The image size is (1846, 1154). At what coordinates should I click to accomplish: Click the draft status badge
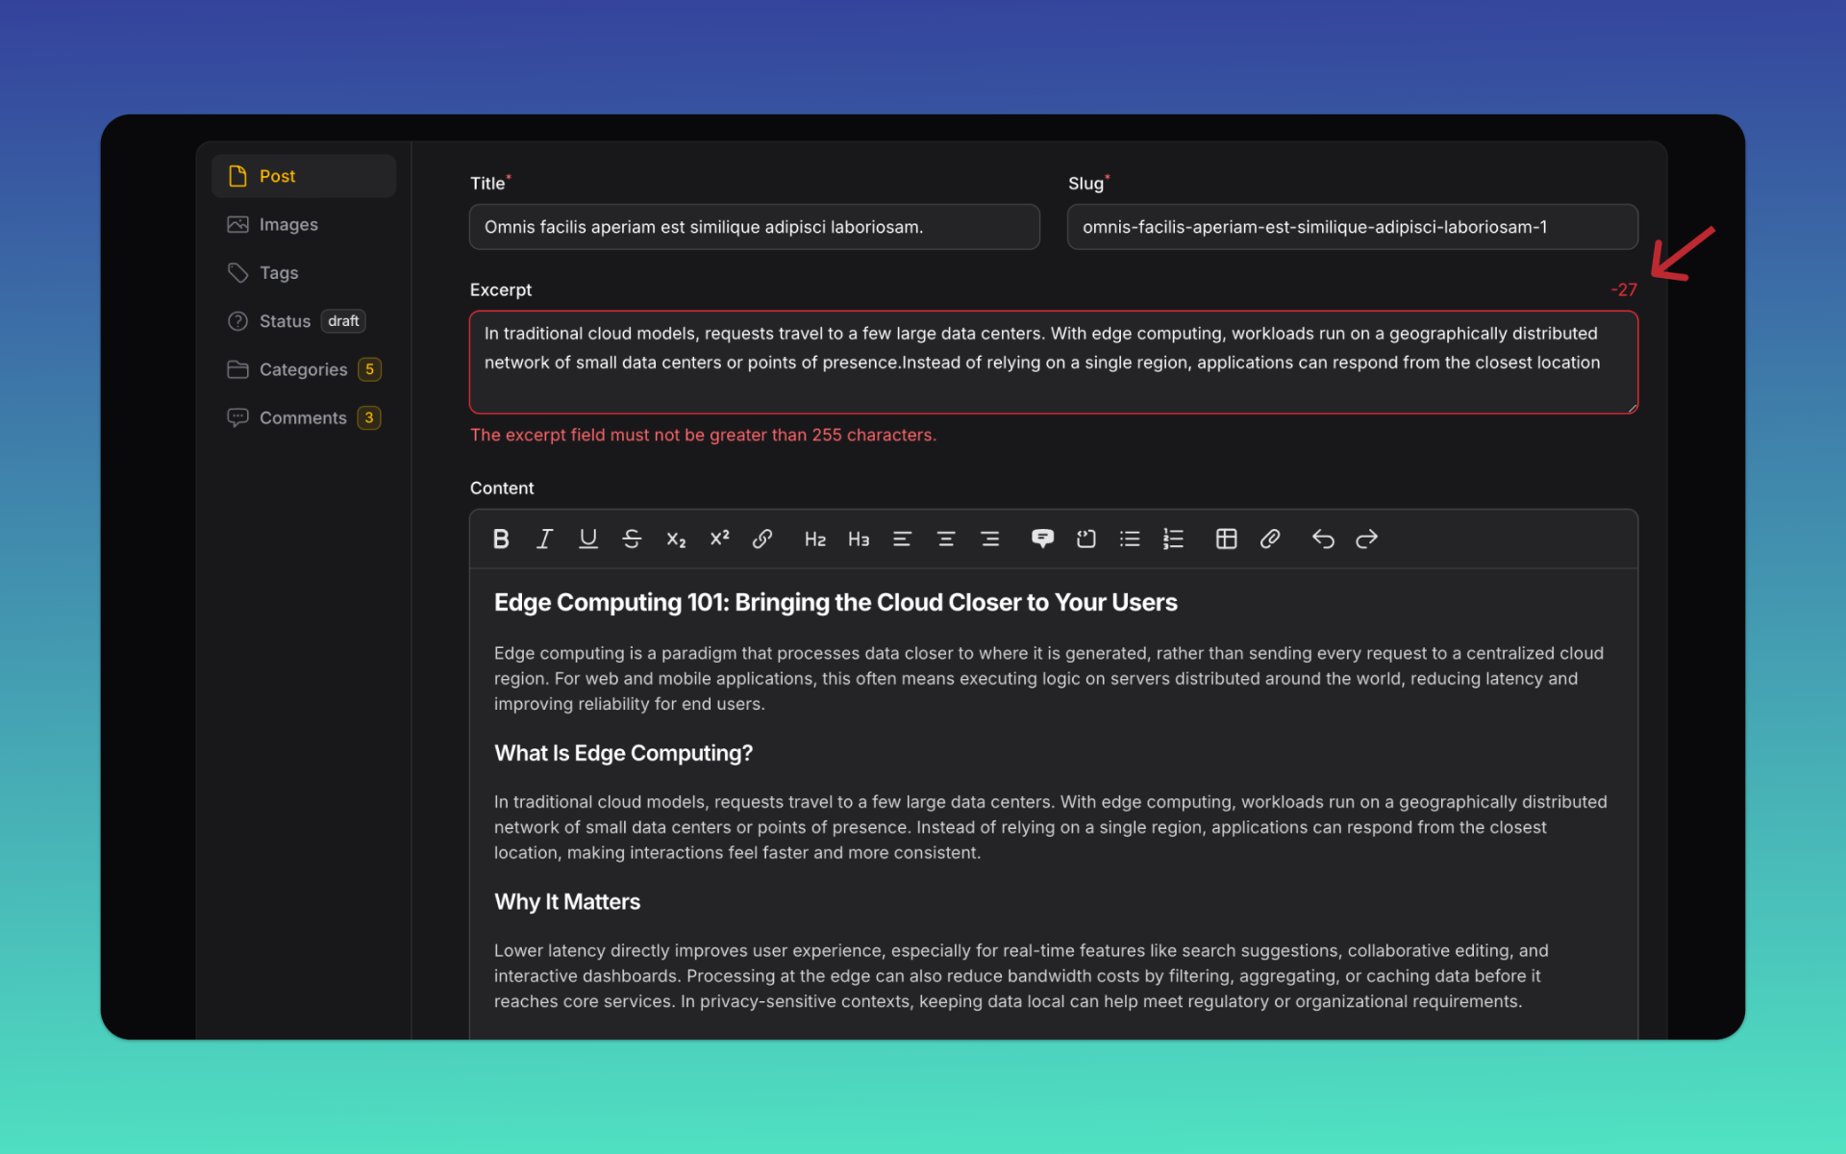[342, 320]
